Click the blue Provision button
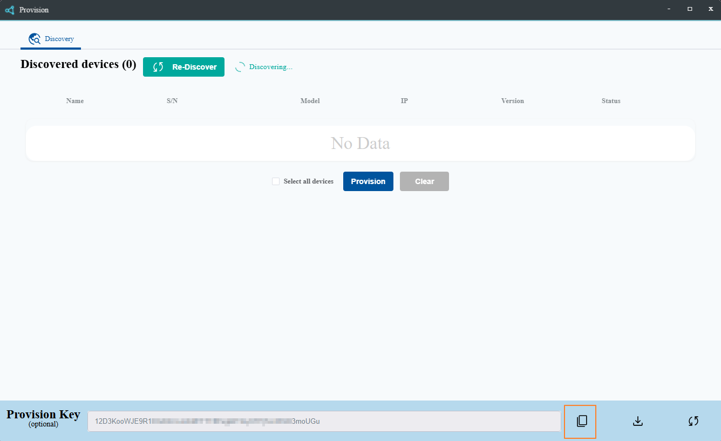This screenshot has height=441, width=721. click(x=368, y=181)
